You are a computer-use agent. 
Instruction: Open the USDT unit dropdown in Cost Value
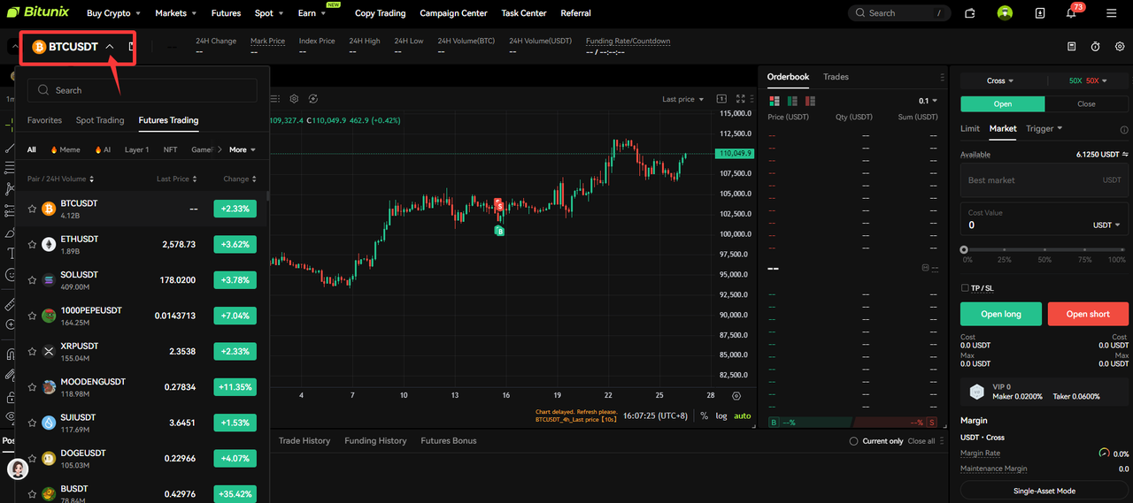pos(1107,225)
